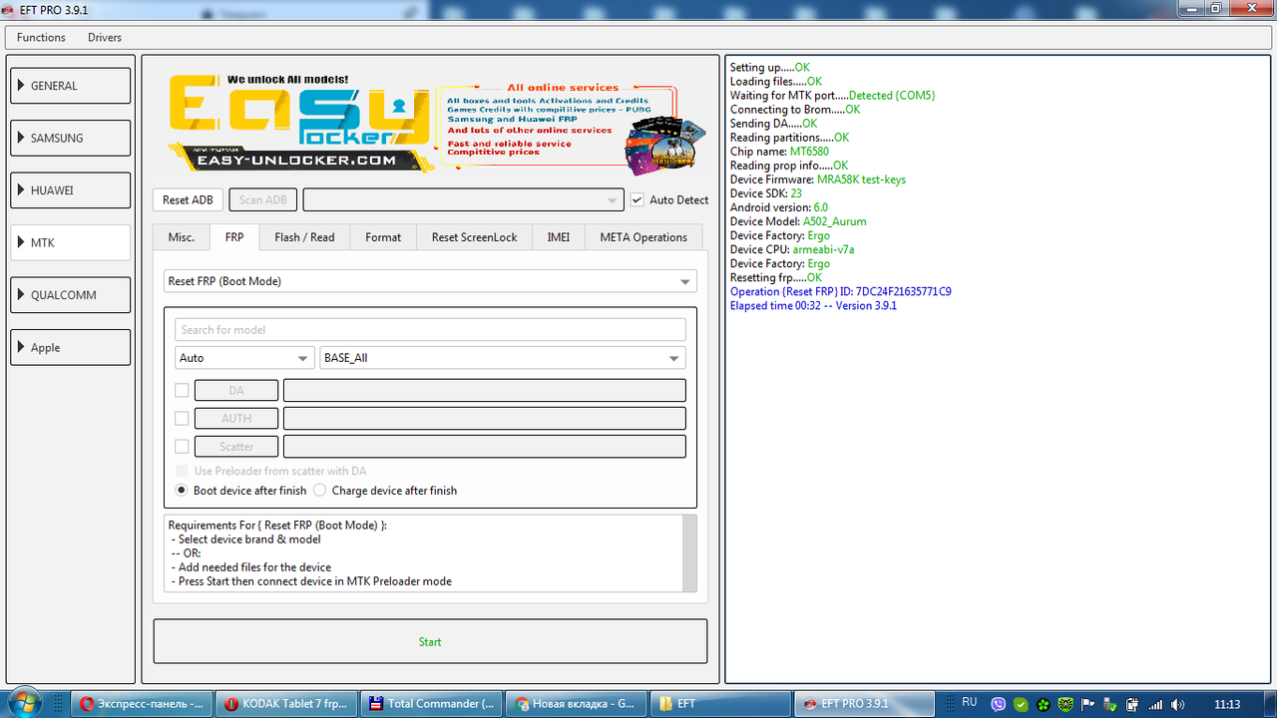
Task: Switch to Chrome Новая вкладка window
Action: [x=575, y=703]
